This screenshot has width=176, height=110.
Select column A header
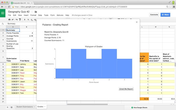[13, 27]
